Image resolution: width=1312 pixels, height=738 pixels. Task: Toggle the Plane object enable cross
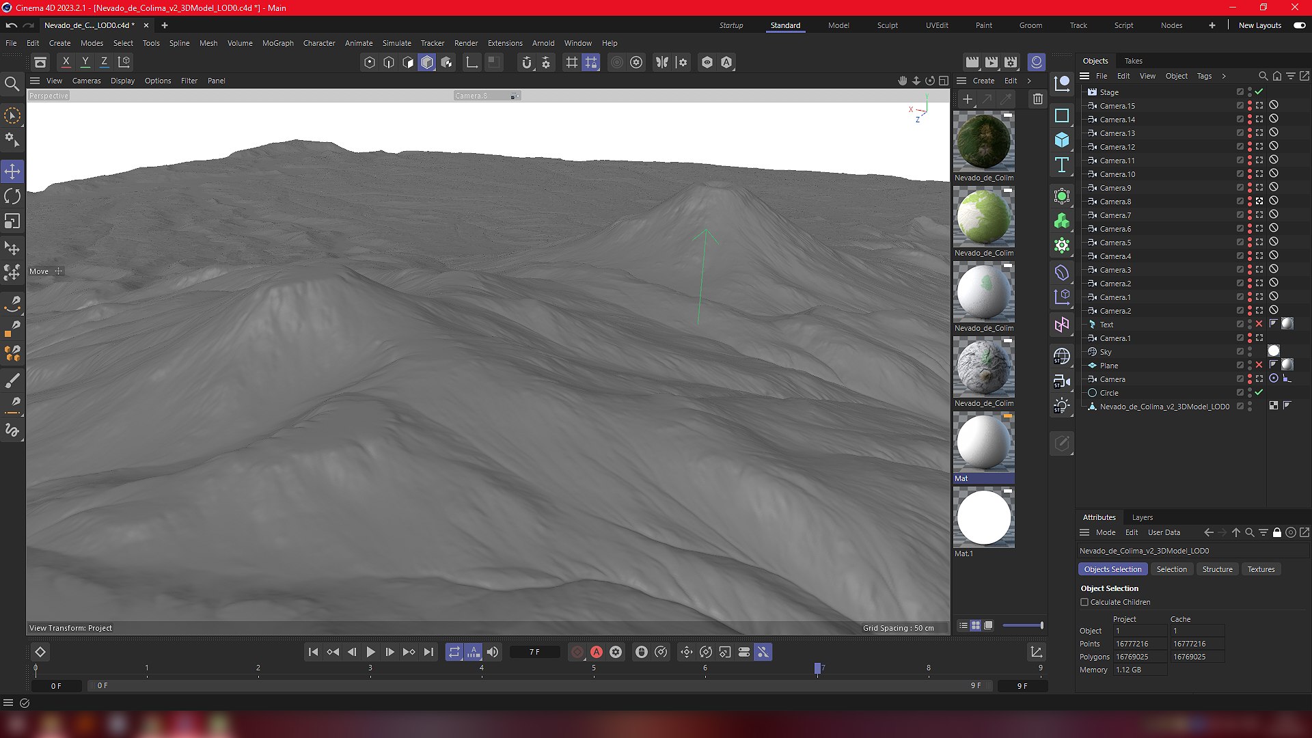[1259, 366]
